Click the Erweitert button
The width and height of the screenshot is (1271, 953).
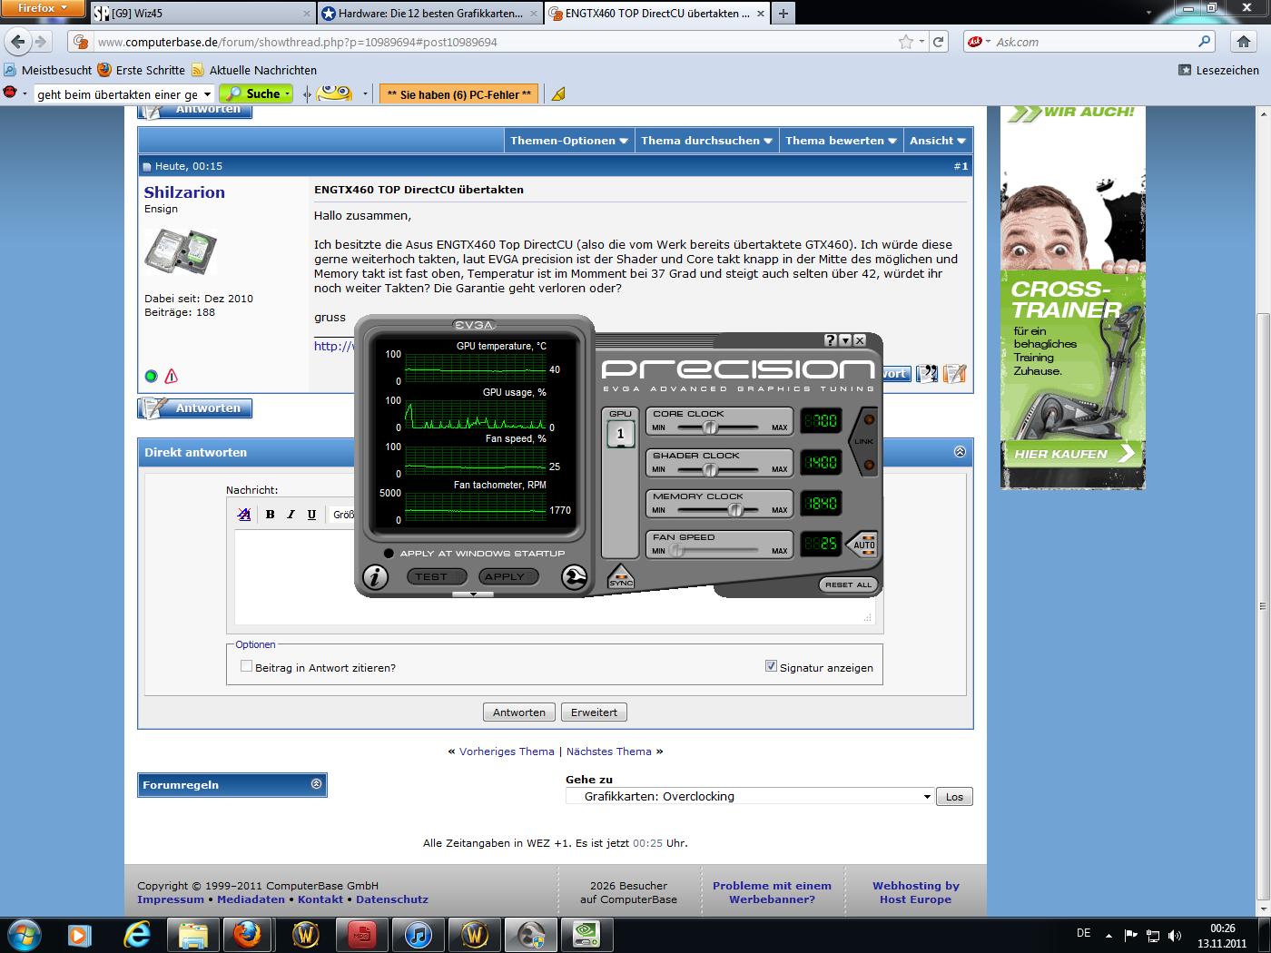594,712
